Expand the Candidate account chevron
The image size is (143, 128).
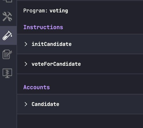[26, 104]
